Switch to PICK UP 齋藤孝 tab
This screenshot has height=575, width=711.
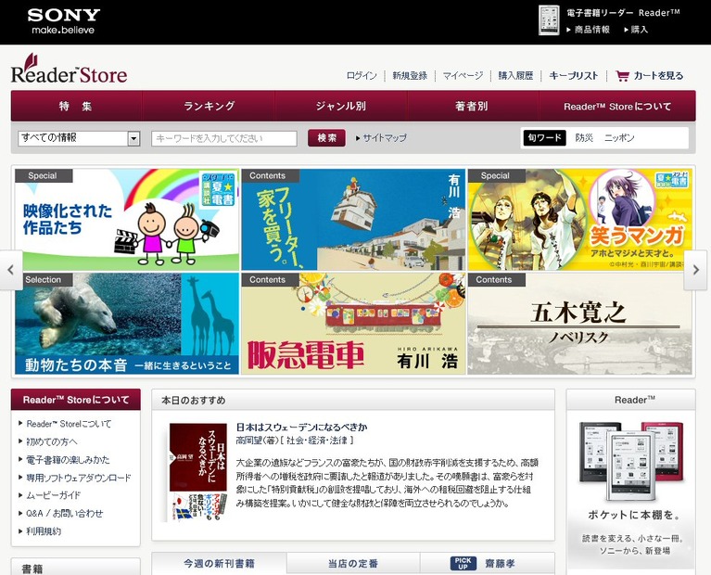(x=488, y=564)
